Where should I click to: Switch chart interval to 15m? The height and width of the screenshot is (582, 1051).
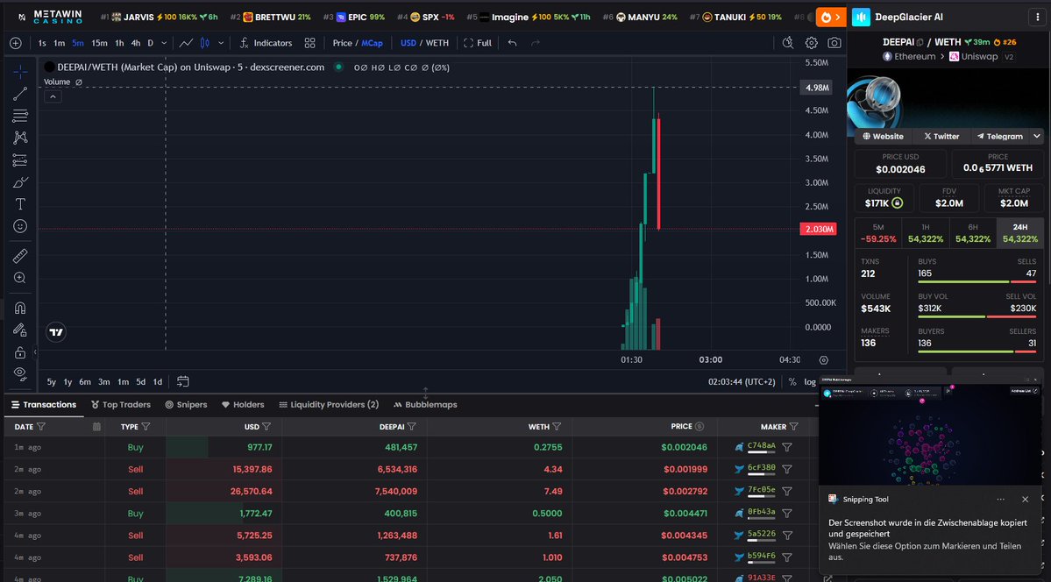coord(99,43)
